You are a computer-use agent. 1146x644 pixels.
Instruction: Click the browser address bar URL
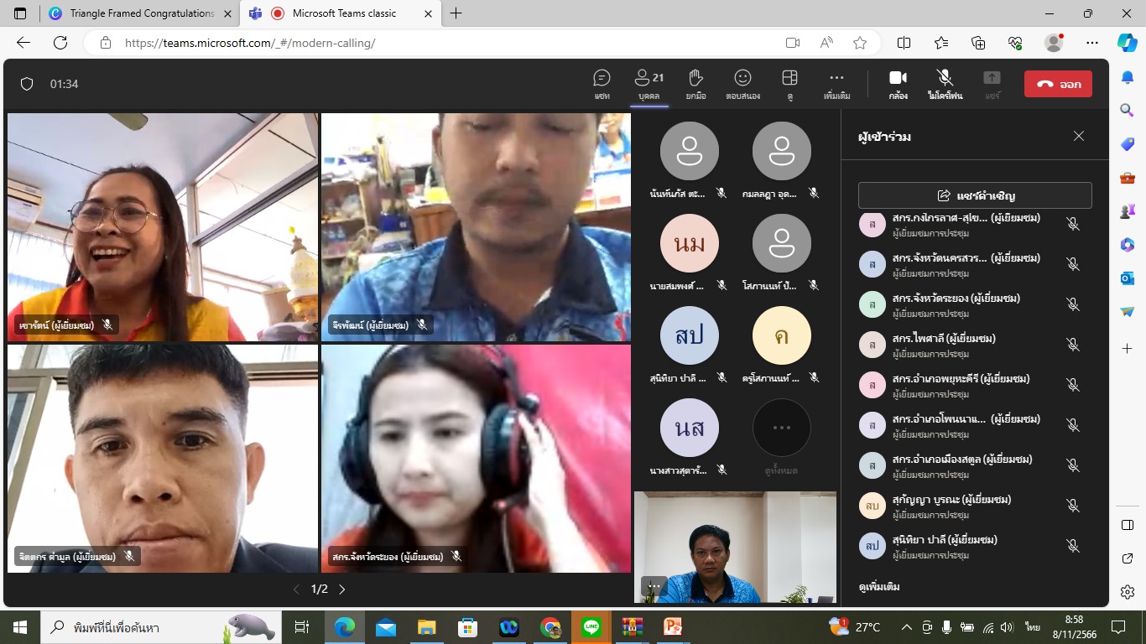(x=250, y=43)
